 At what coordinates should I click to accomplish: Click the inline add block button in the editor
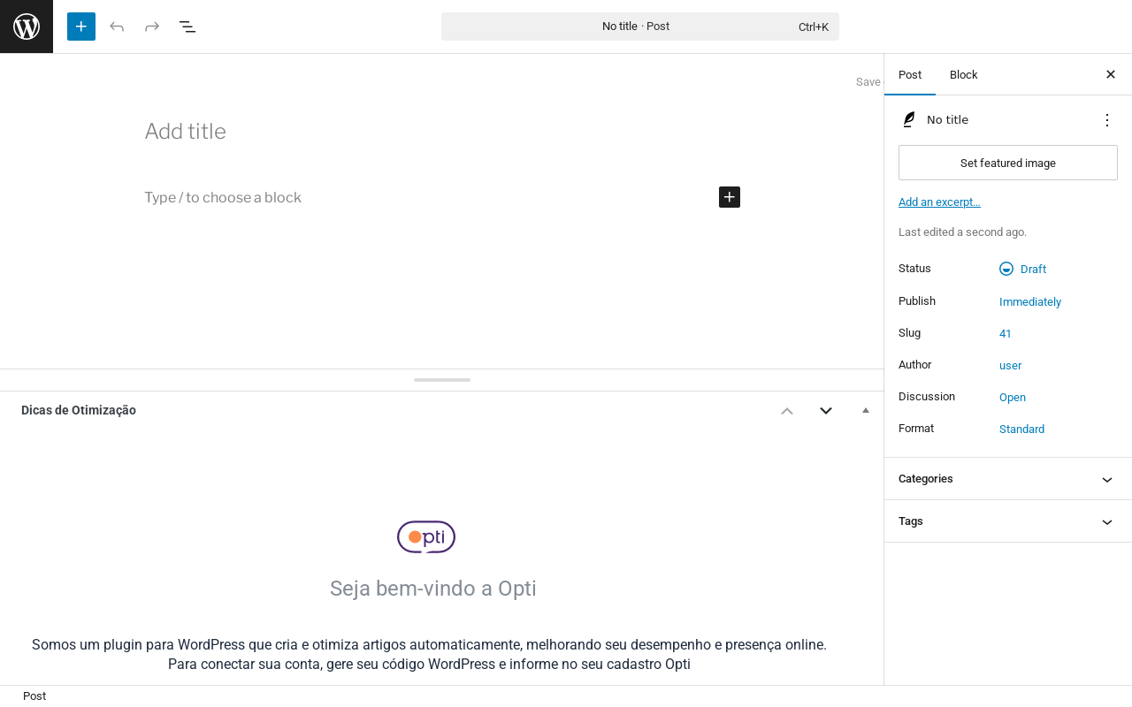click(730, 197)
